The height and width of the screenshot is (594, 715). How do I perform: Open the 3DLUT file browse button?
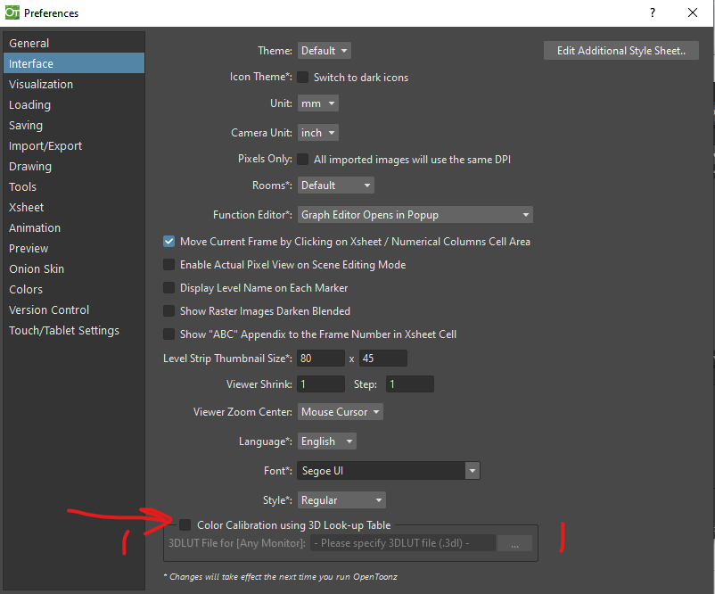point(514,542)
